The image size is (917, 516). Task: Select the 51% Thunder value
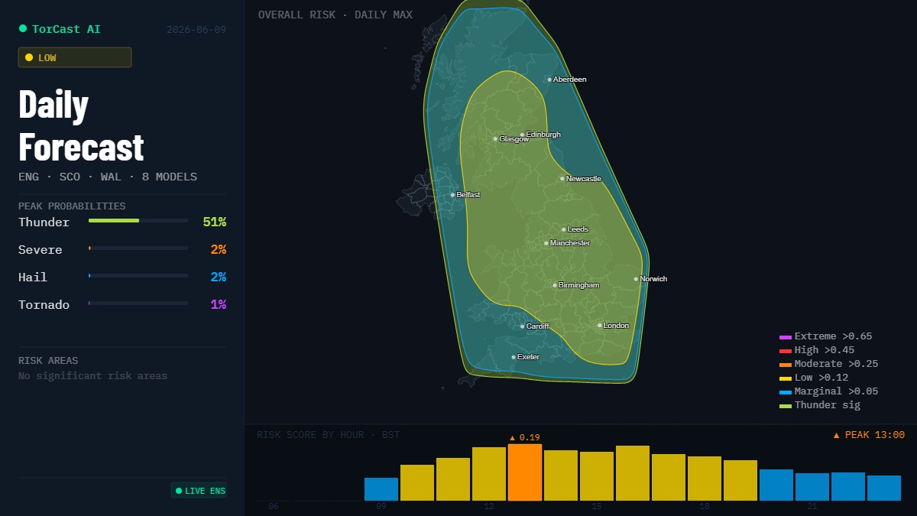point(215,222)
